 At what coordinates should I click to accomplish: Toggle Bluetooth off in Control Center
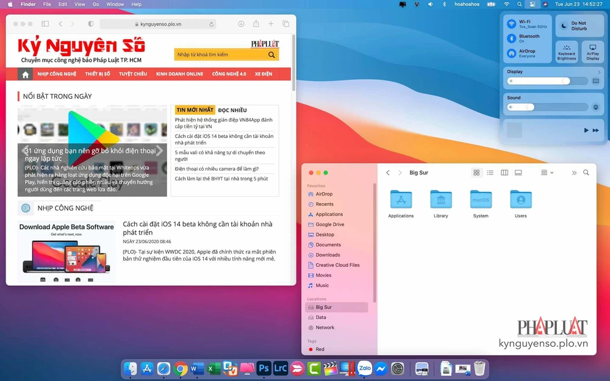[512, 38]
